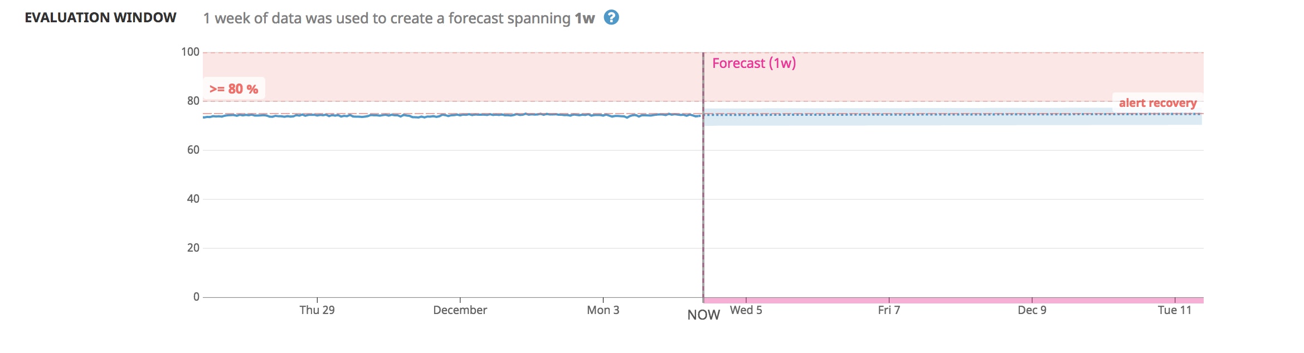The width and height of the screenshot is (1304, 353).
Task: Click the y-axis "60" label
Action: point(193,150)
